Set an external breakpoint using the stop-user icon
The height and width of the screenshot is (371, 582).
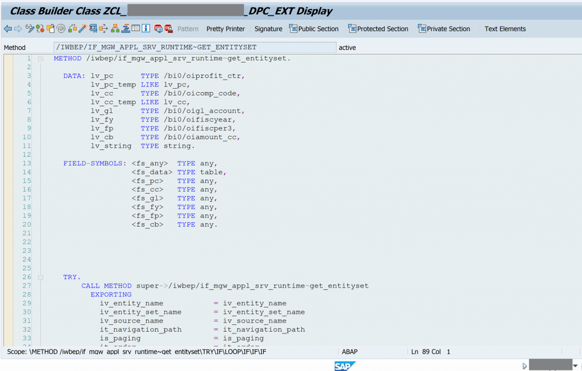168,28
